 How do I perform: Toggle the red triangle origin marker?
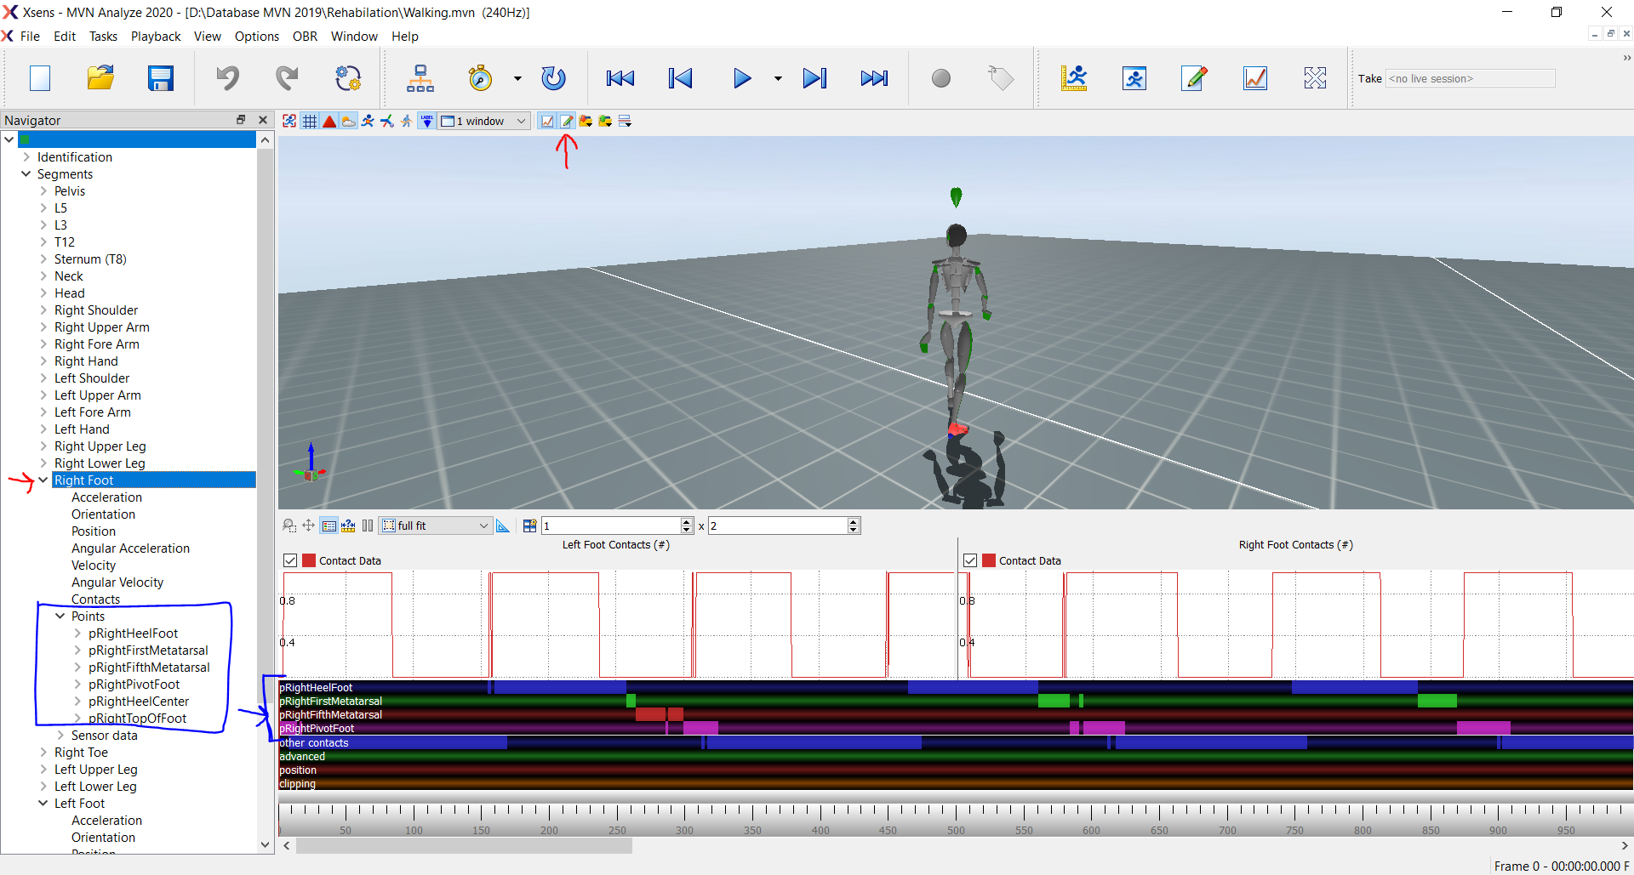point(329,121)
